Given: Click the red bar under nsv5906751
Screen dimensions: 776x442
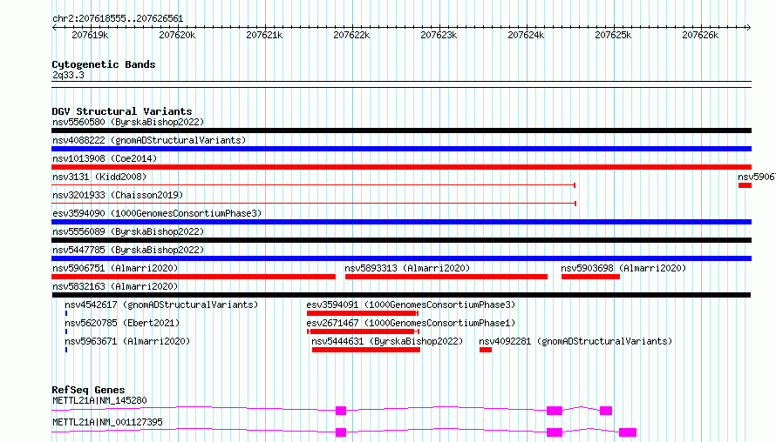Looking at the screenshot, I should [194, 277].
